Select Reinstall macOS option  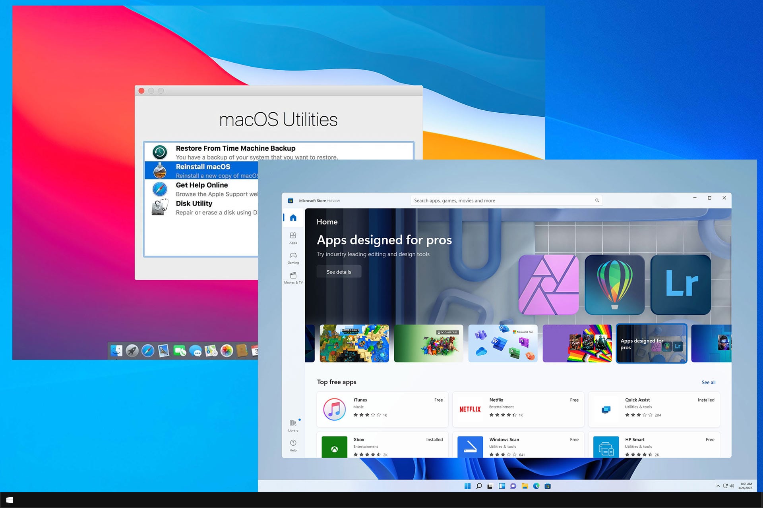coord(203,171)
